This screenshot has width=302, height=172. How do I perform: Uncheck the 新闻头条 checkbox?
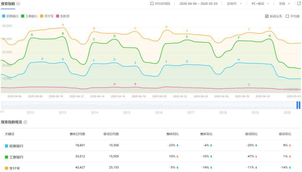(267, 16)
